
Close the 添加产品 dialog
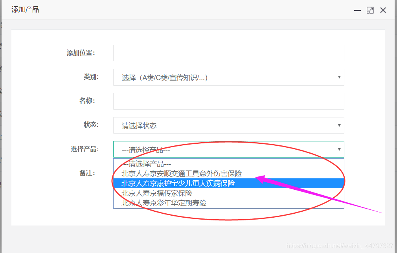pos(383,10)
